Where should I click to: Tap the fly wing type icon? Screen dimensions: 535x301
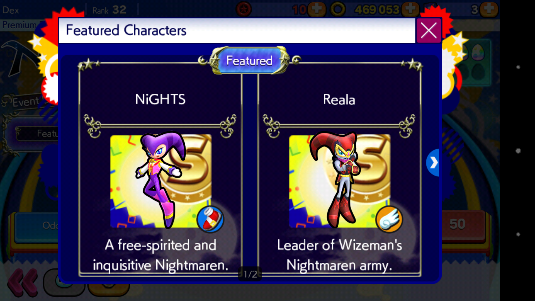(x=389, y=219)
